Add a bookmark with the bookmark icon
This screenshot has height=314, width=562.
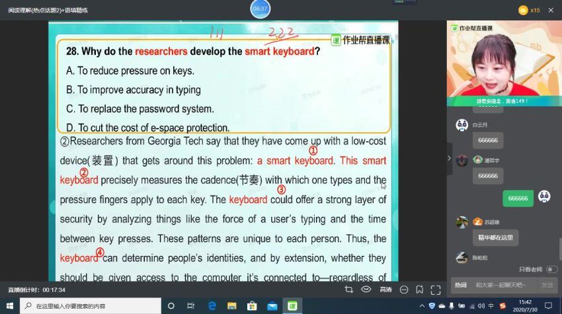(420, 290)
